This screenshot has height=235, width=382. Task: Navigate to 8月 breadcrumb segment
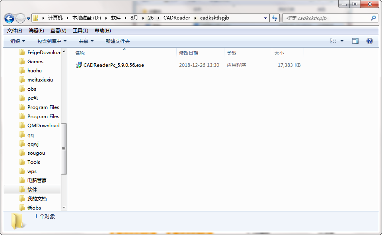pos(134,18)
